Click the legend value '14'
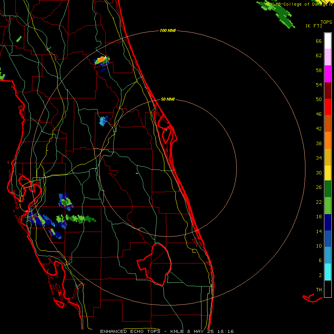 tap(319, 231)
